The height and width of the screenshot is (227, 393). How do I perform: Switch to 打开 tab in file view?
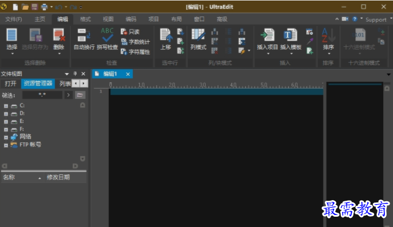pos(10,83)
